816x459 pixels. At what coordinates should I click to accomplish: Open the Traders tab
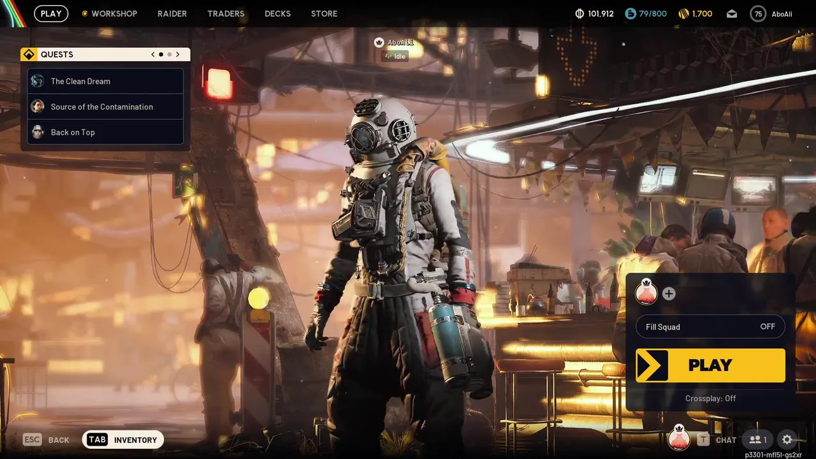tap(226, 13)
